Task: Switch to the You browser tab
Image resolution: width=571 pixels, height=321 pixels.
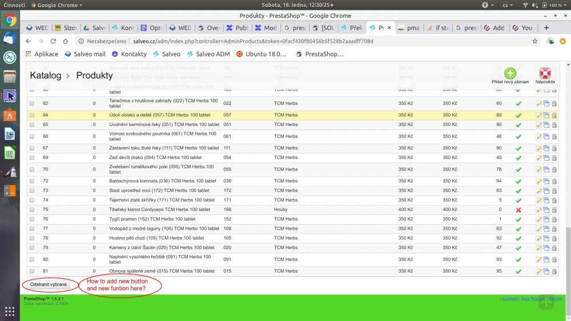Action: (x=523, y=27)
